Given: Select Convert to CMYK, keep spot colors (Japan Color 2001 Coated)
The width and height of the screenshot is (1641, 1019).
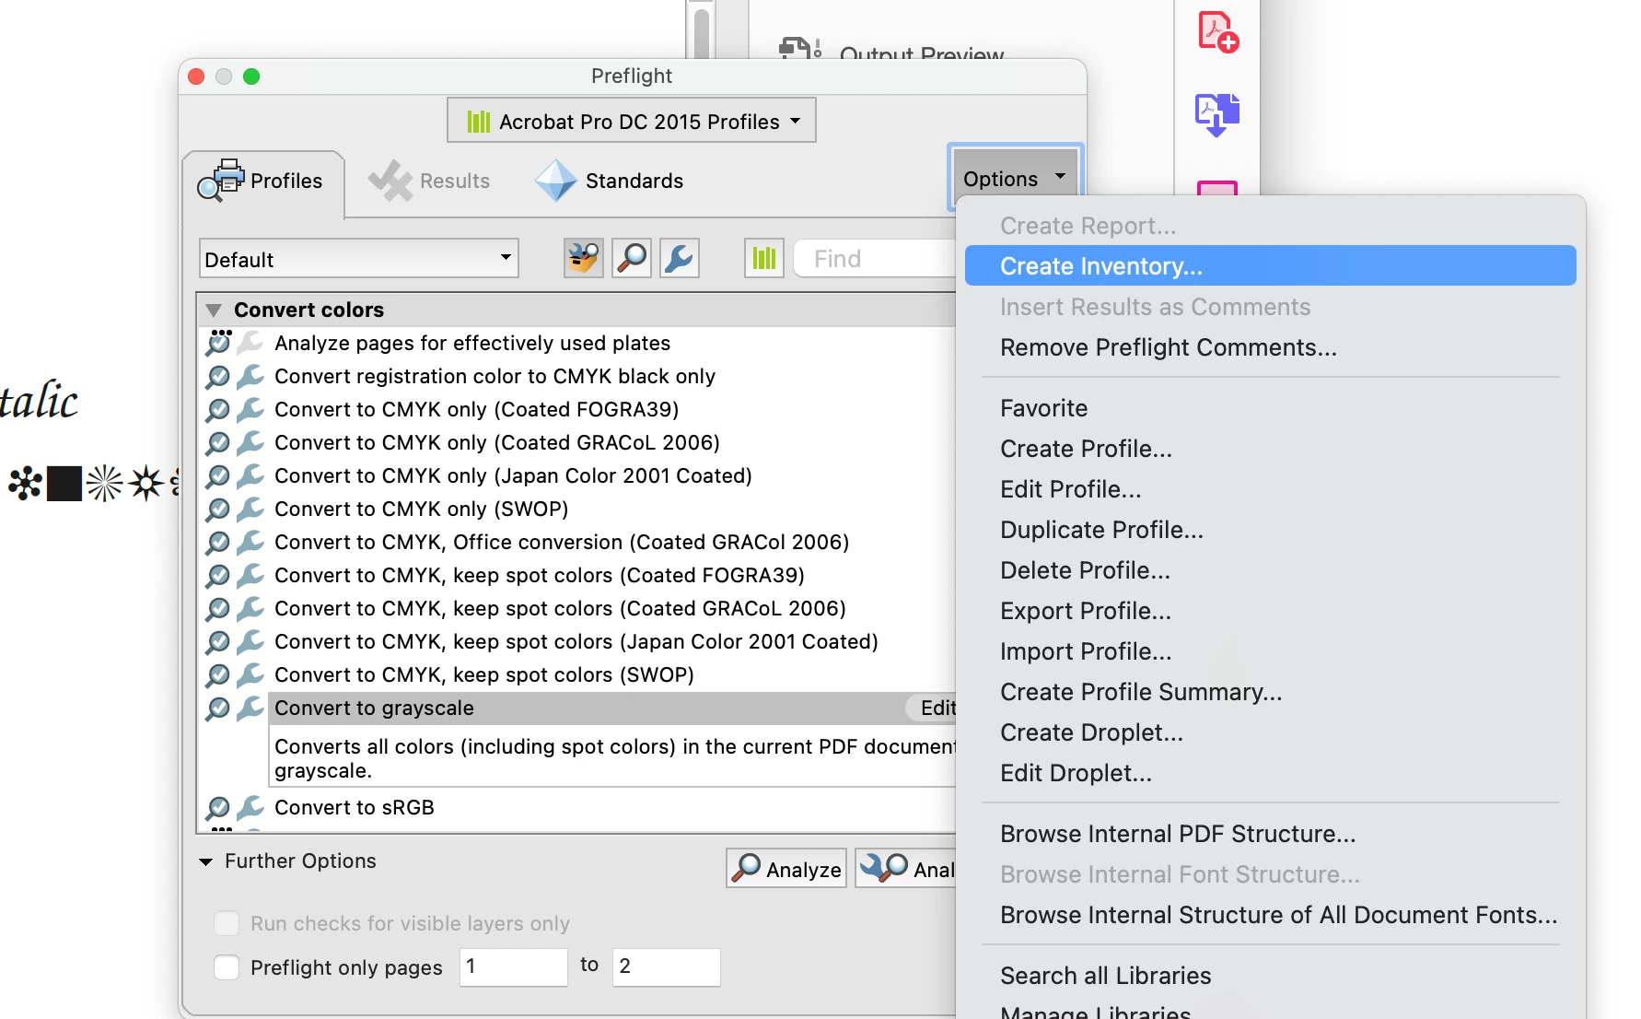Looking at the screenshot, I should tap(576, 642).
